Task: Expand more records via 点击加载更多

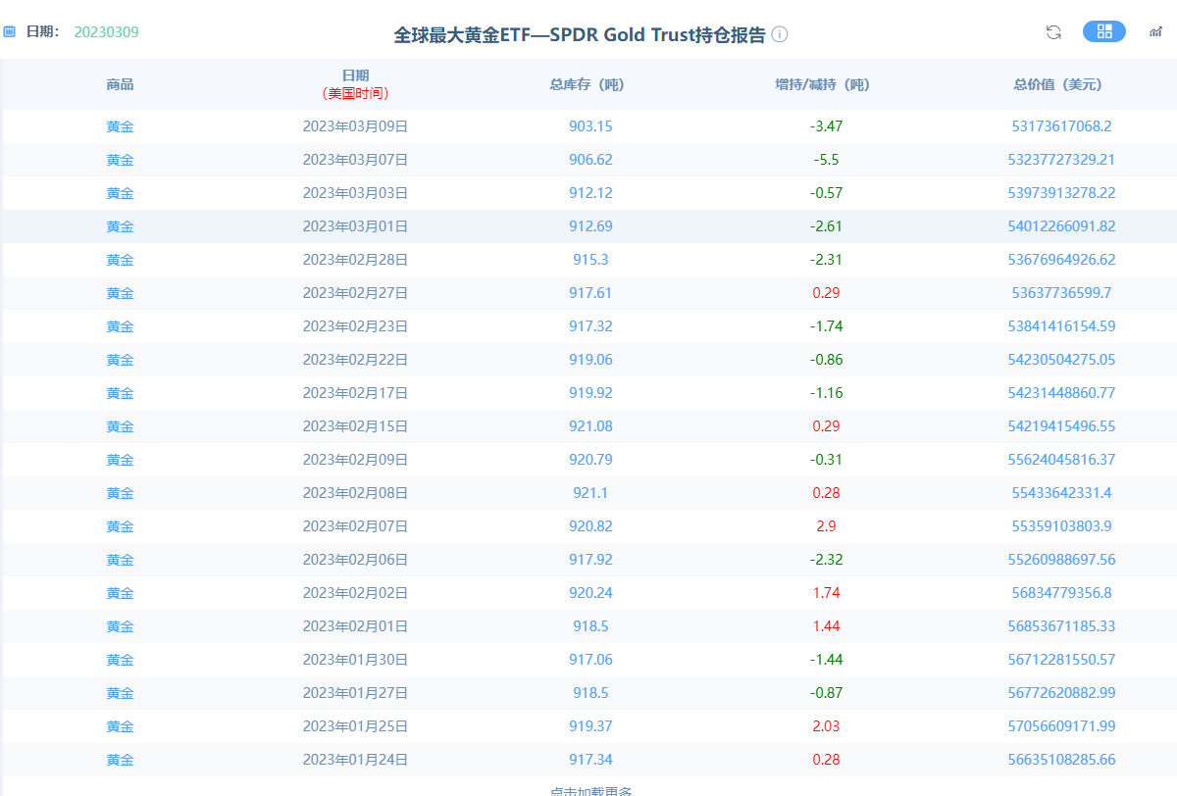Action: [x=588, y=789]
